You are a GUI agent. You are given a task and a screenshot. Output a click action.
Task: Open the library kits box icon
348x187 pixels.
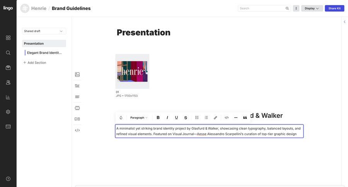click(8, 68)
